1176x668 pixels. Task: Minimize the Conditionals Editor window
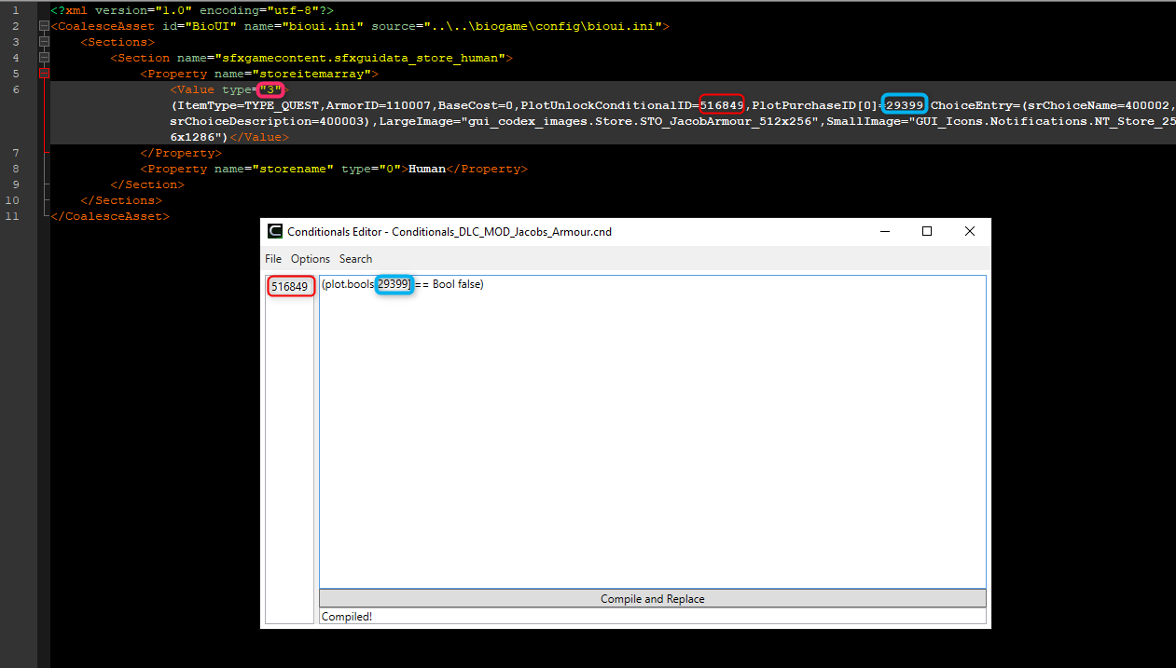883,231
